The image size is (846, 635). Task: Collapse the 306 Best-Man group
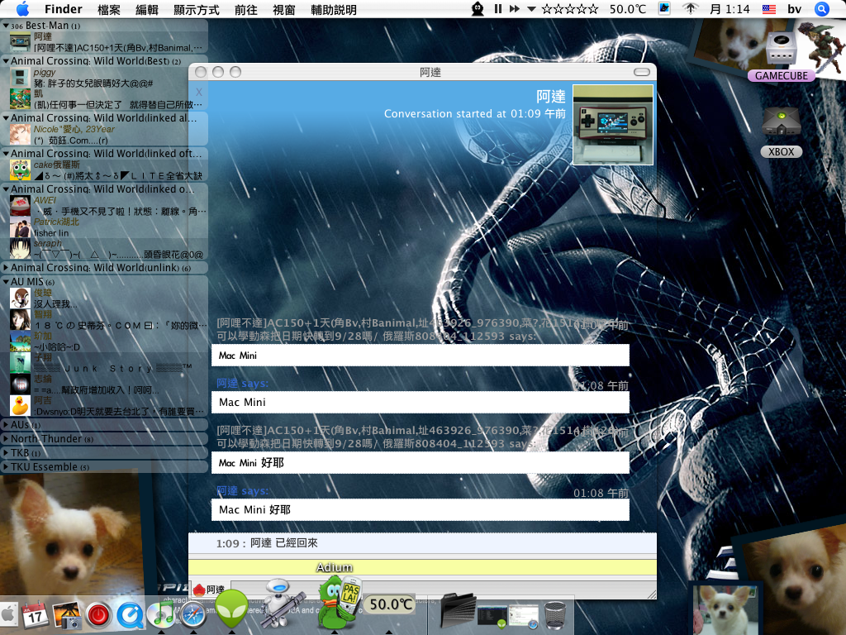click(x=6, y=26)
